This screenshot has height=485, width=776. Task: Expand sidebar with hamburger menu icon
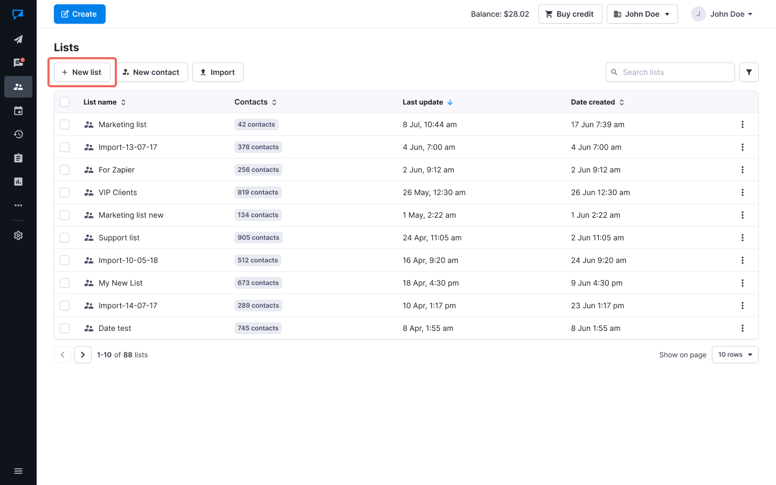pyautogui.click(x=18, y=471)
